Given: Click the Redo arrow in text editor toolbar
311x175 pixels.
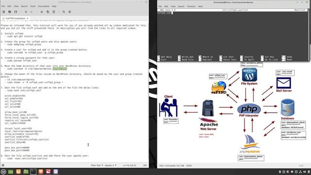Looking at the screenshot, I should click(x=32, y=12).
